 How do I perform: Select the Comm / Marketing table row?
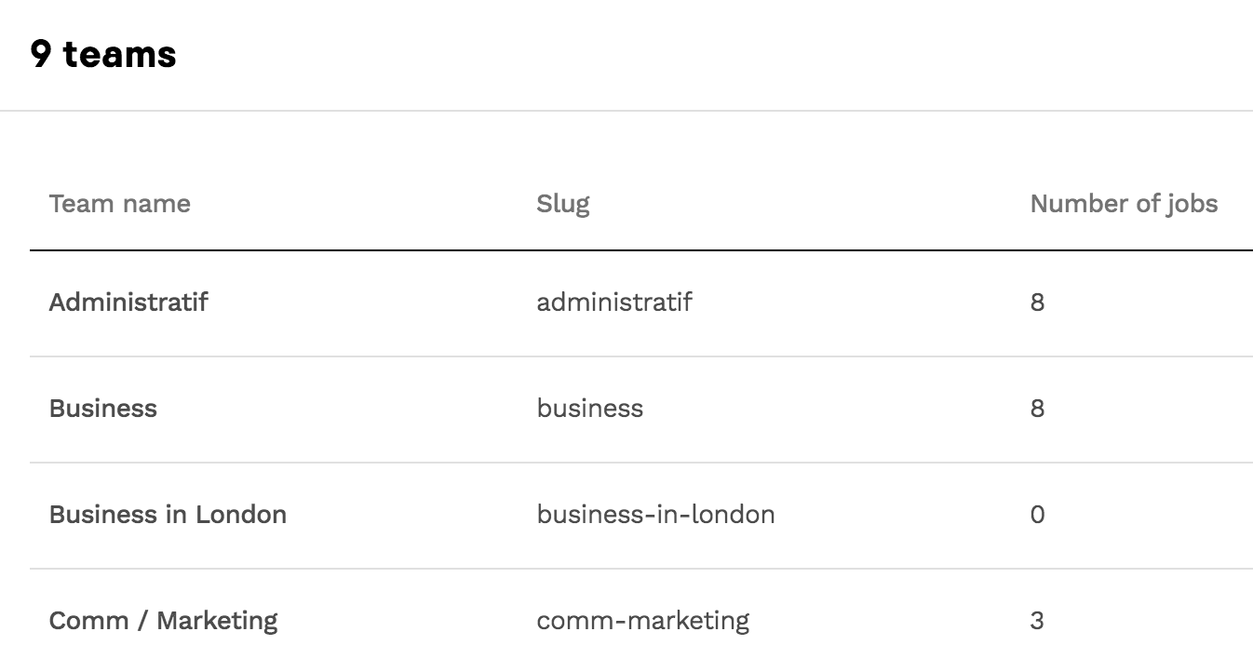point(884,622)
